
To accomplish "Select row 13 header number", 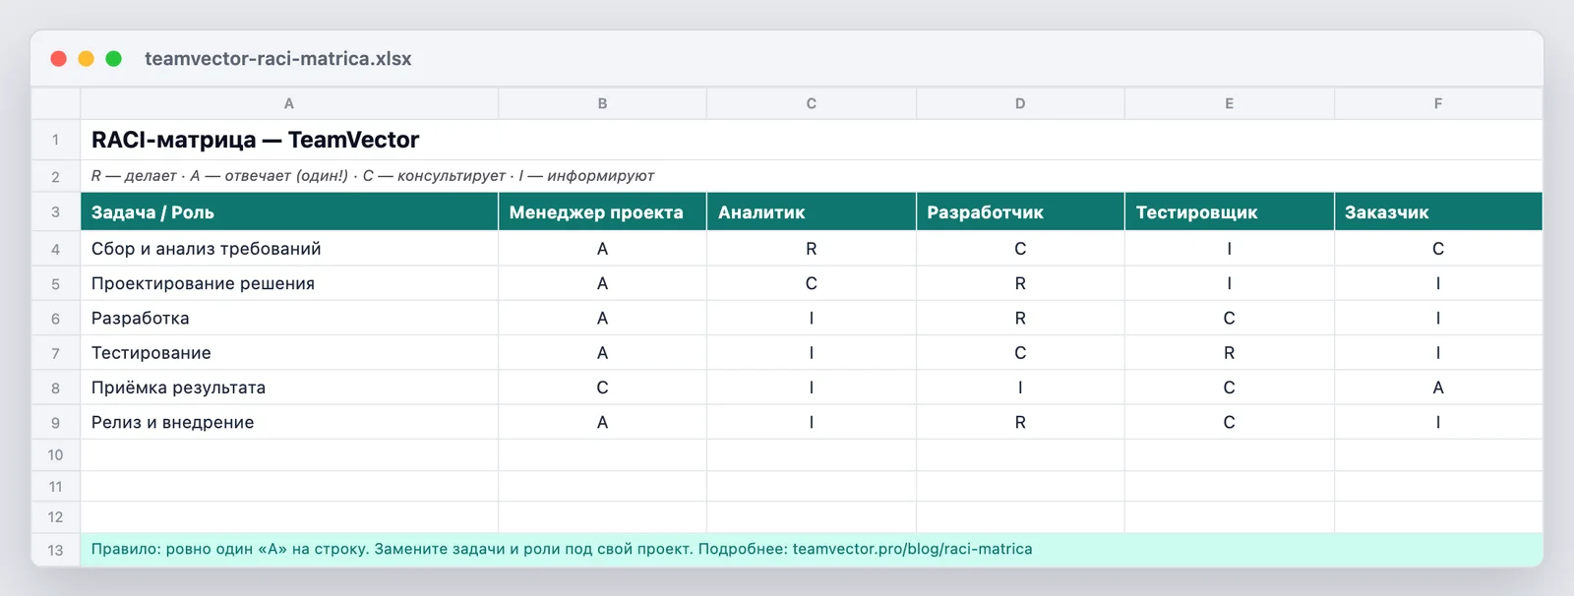I will coord(55,550).
